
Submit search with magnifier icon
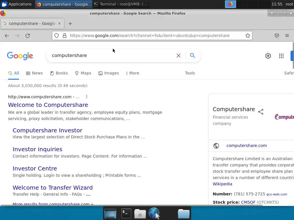click(x=192, y=55)
